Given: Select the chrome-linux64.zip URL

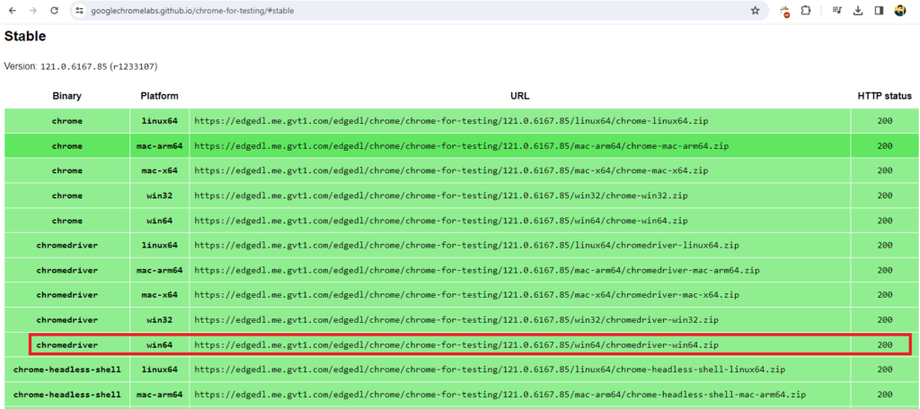Looking at the screenshot, I should [451, 121].
